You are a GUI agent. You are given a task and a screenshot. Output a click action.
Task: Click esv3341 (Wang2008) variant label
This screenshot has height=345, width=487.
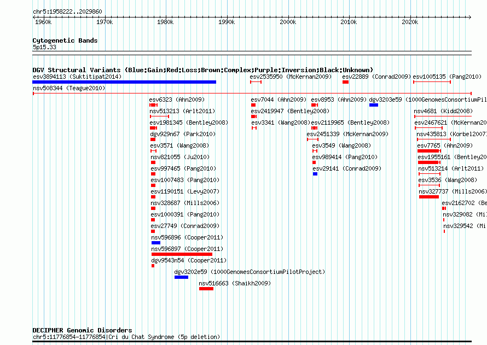(x=281, y=122)
